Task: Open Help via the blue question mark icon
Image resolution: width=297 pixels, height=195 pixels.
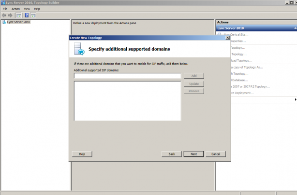Action: (x=27, y=15)
